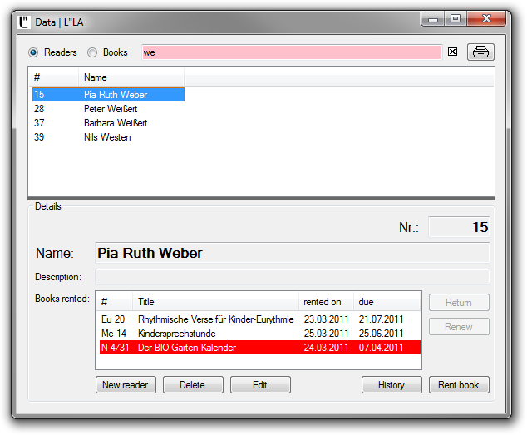527x435 pixels.
Task: Maximize the Data window
Action: coord(455,18)
